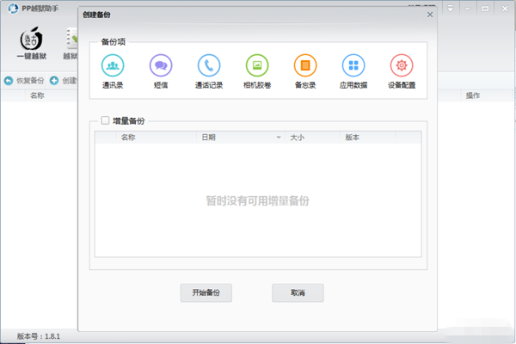Image resolution: width=516 pixels, height=344 pixels.
Task: Click the 开始备份 button
Action: pyautogui.click(x=206, y=292)
